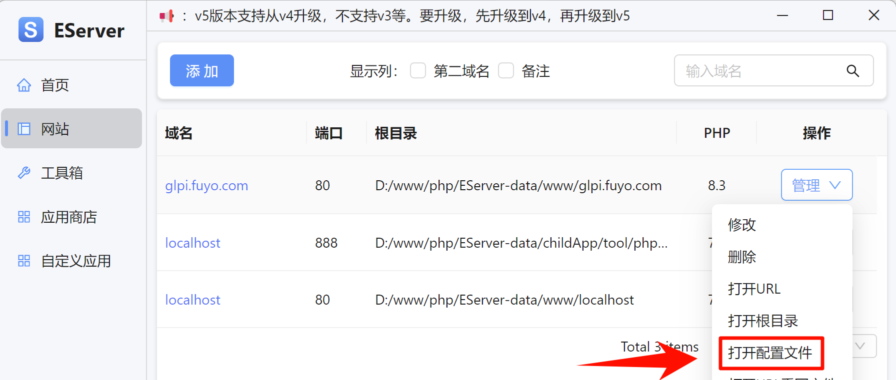Viewport: 896px width, 380px height.
Task: Open the localhost link on port 888
Action: (192, 243)
